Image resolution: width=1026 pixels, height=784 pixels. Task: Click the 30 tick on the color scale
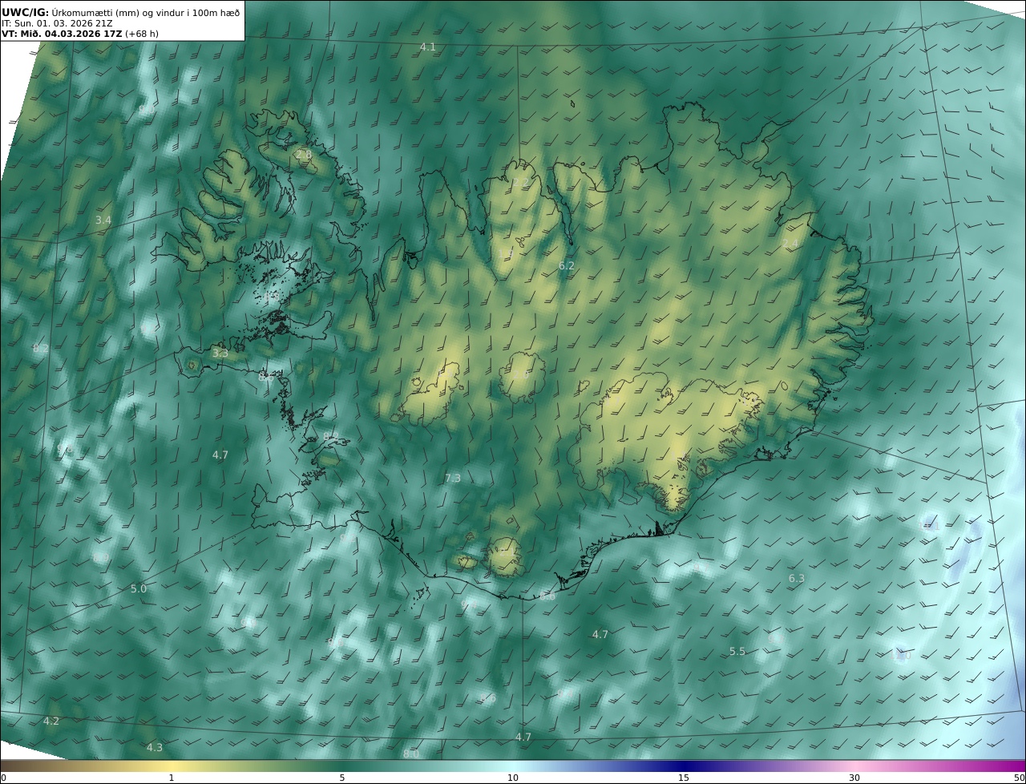pyautogui.click(x=854, y=778)
